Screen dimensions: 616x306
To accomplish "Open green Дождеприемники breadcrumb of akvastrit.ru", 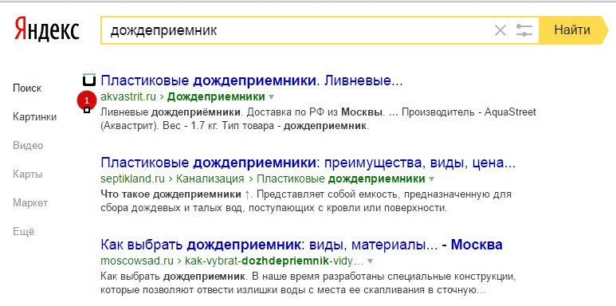I will (x=216, y=96).
